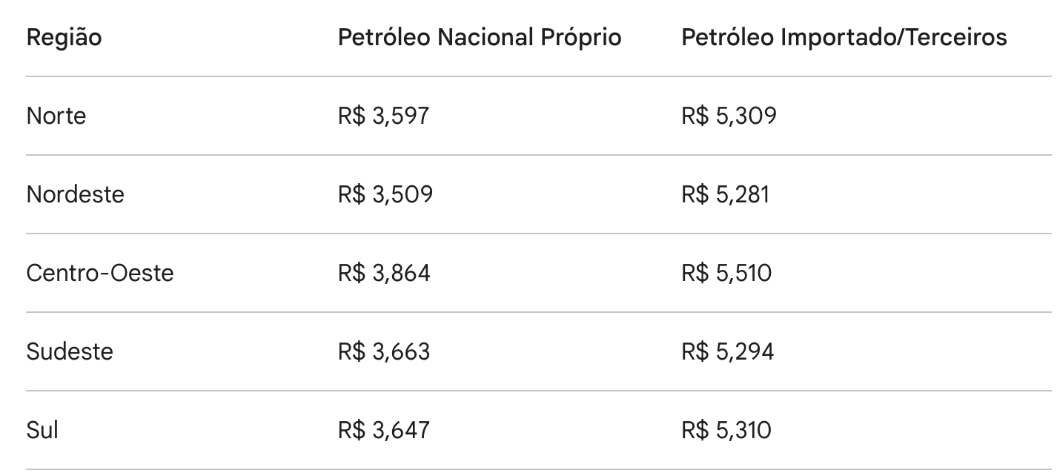
Task: Click the divider line below the header row
Action: click(538, 76)
